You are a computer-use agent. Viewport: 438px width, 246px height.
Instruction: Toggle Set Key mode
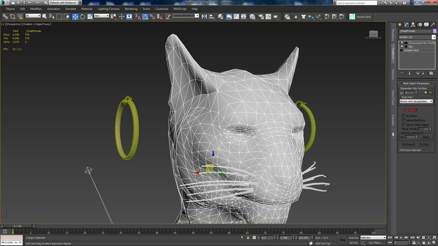pos(353,243)
